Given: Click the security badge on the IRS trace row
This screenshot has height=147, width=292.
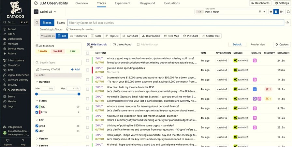Looking at the screenshot, I should click(268, 89).
